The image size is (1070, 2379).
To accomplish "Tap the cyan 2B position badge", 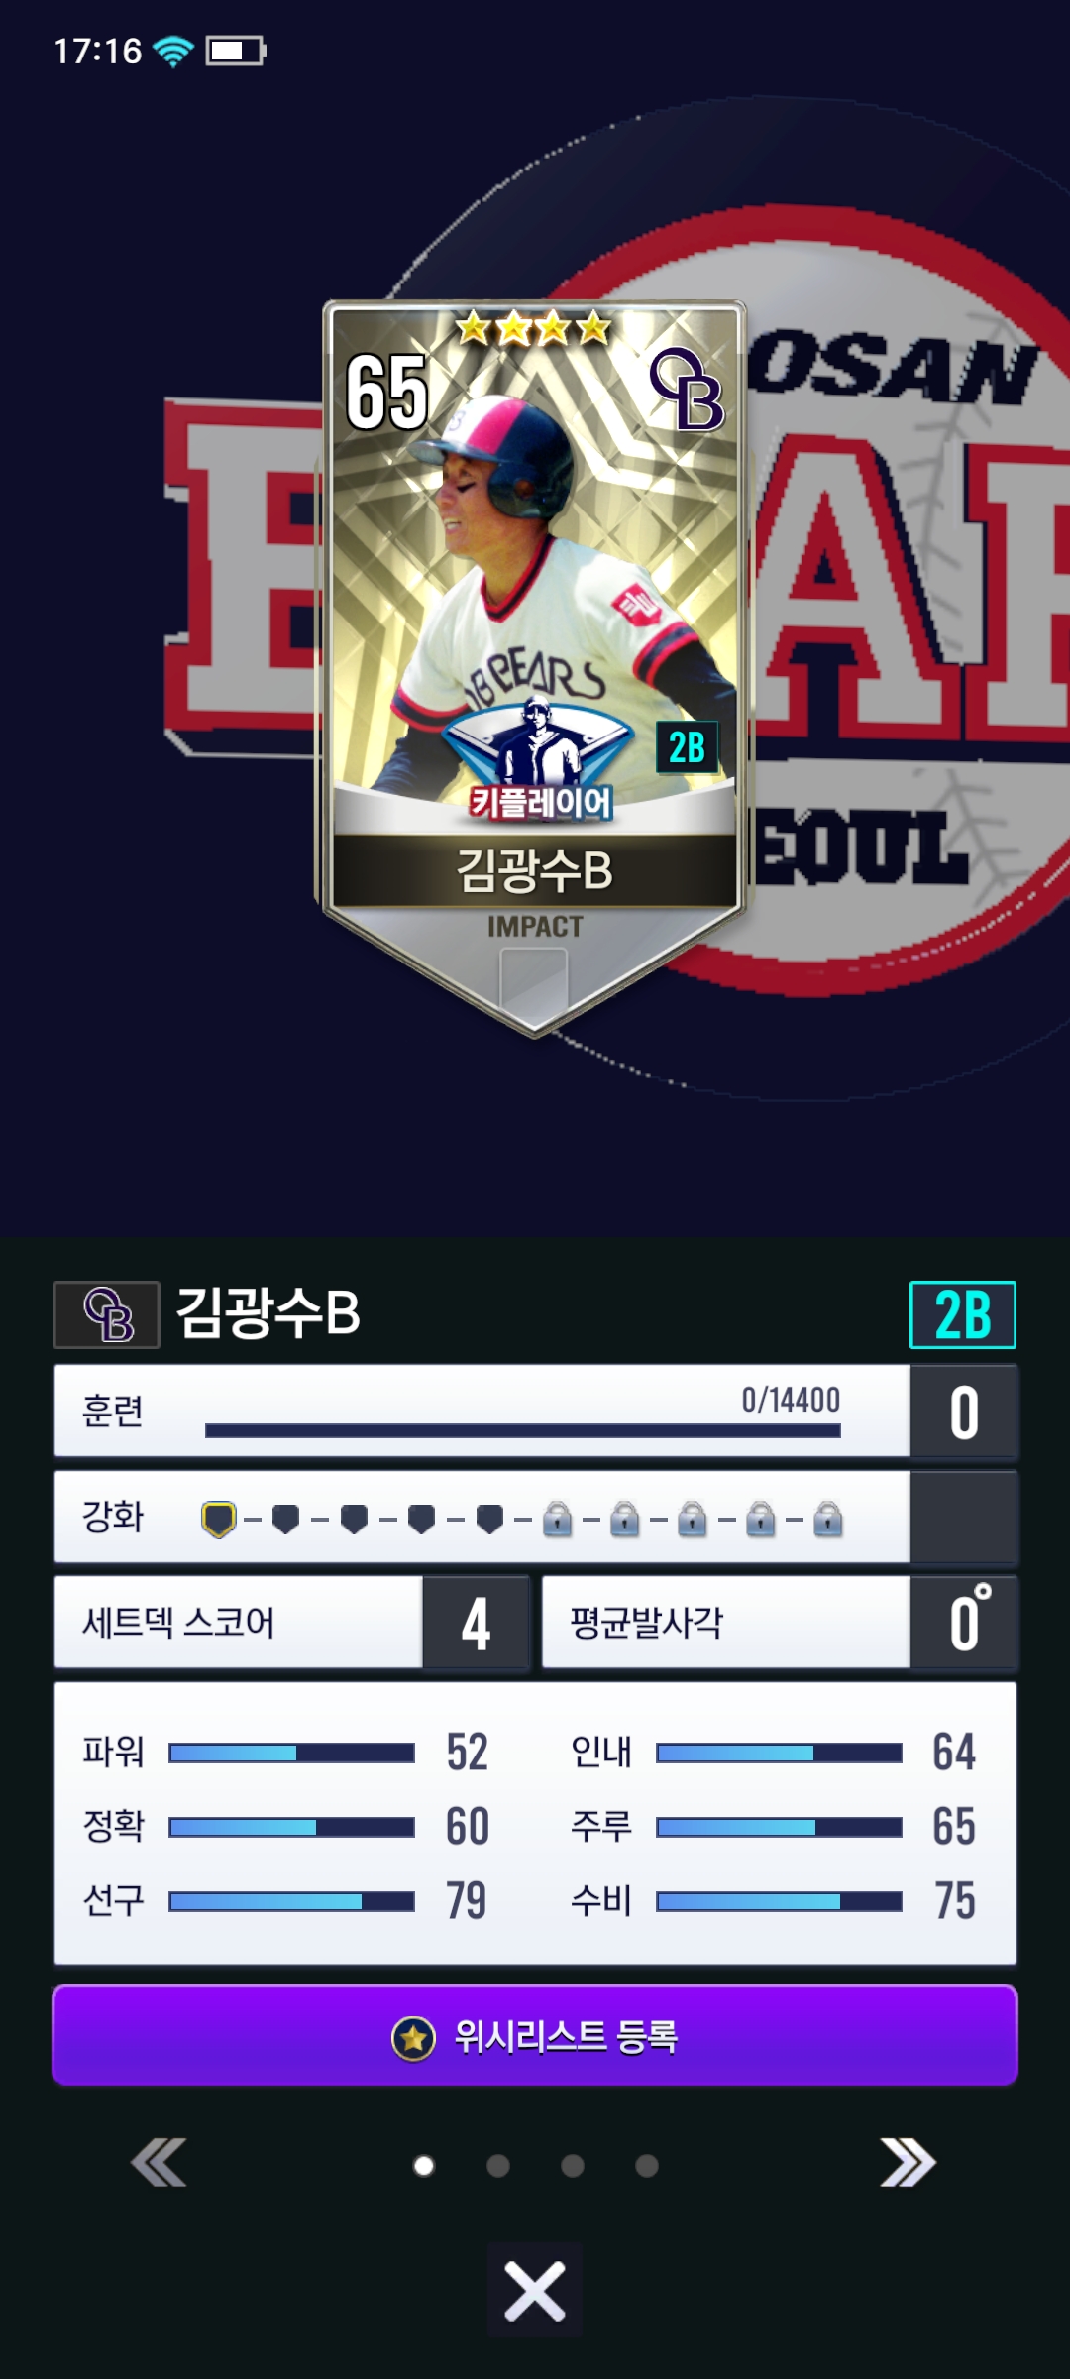I will click(963, 1314).
